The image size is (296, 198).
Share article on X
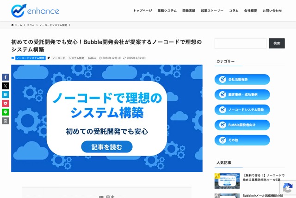click(x=6, y=86)
